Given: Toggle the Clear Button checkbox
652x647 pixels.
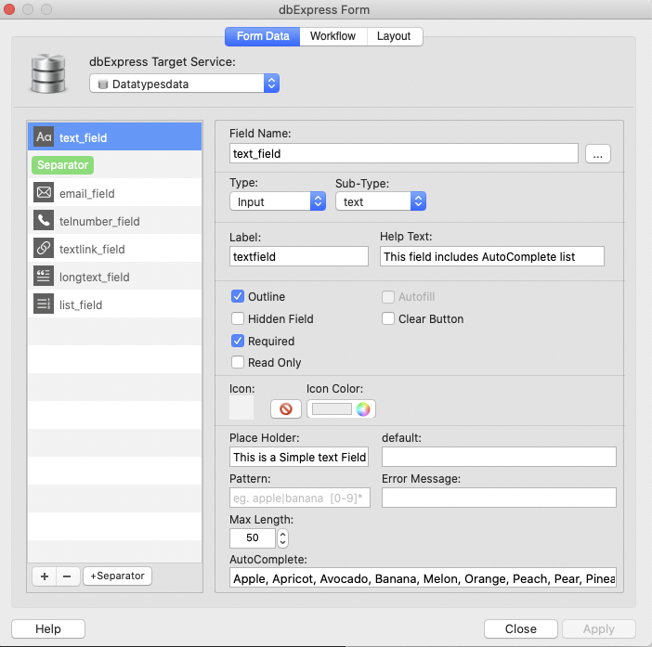Looking at the screenshot, I should click(390, 319).
